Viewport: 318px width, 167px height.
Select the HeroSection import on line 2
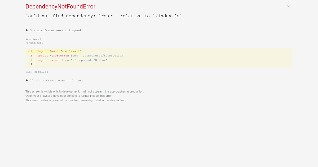(x=59, y=56)
